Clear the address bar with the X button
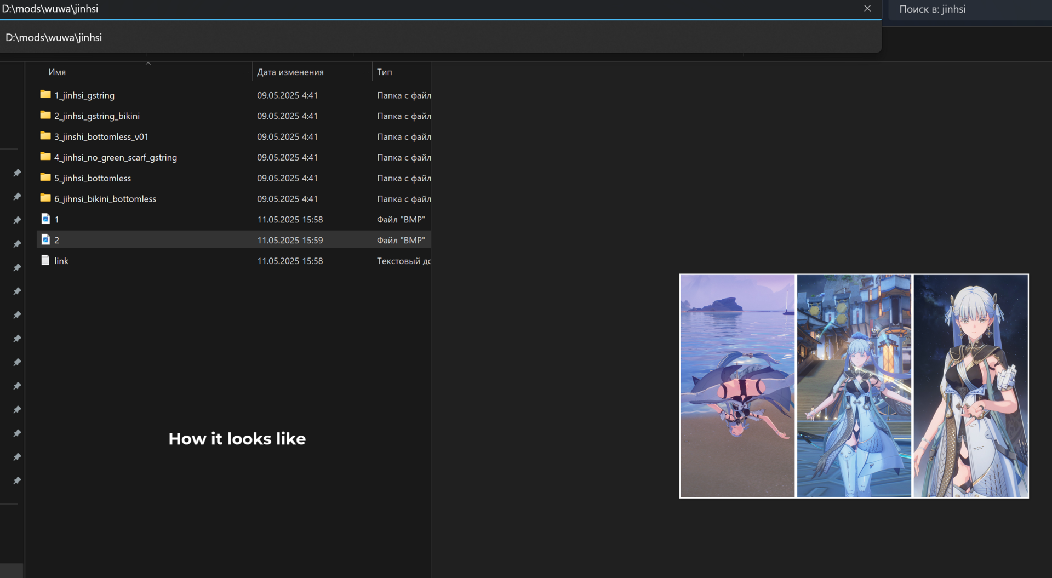The width and height of the screenshot is (1052, 578). [867, 9]
